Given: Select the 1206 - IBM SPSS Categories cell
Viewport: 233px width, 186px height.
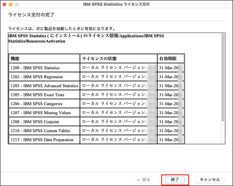Looking at the screenshot, I should click(44, 104).
